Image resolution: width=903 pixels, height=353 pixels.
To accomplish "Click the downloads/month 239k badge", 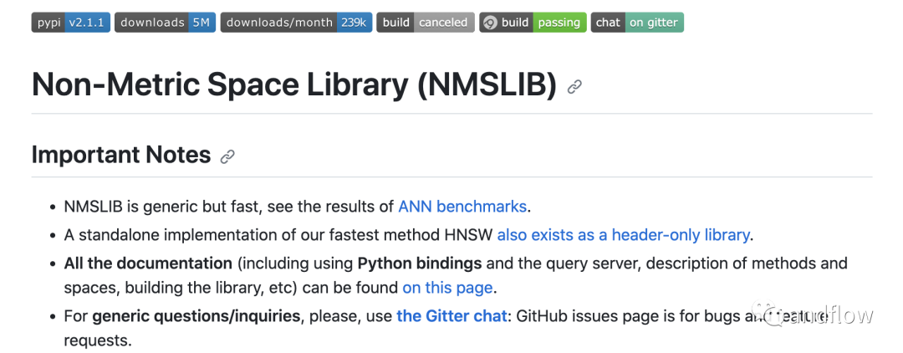I will [296, 23].
